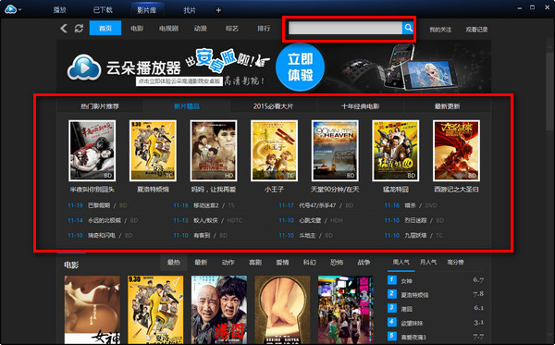Open the 90 Minutes in Heaven poster
This screenshot has height=345, width=555.
tap(335, 151)
